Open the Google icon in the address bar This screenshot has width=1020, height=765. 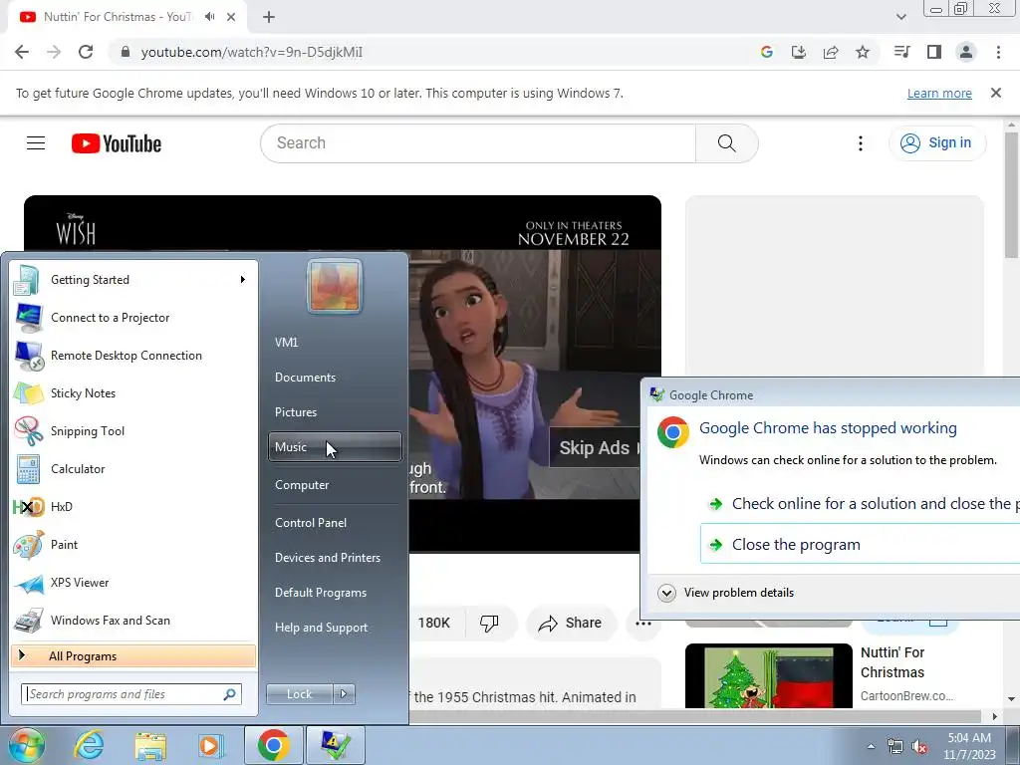tap(766, 52)
